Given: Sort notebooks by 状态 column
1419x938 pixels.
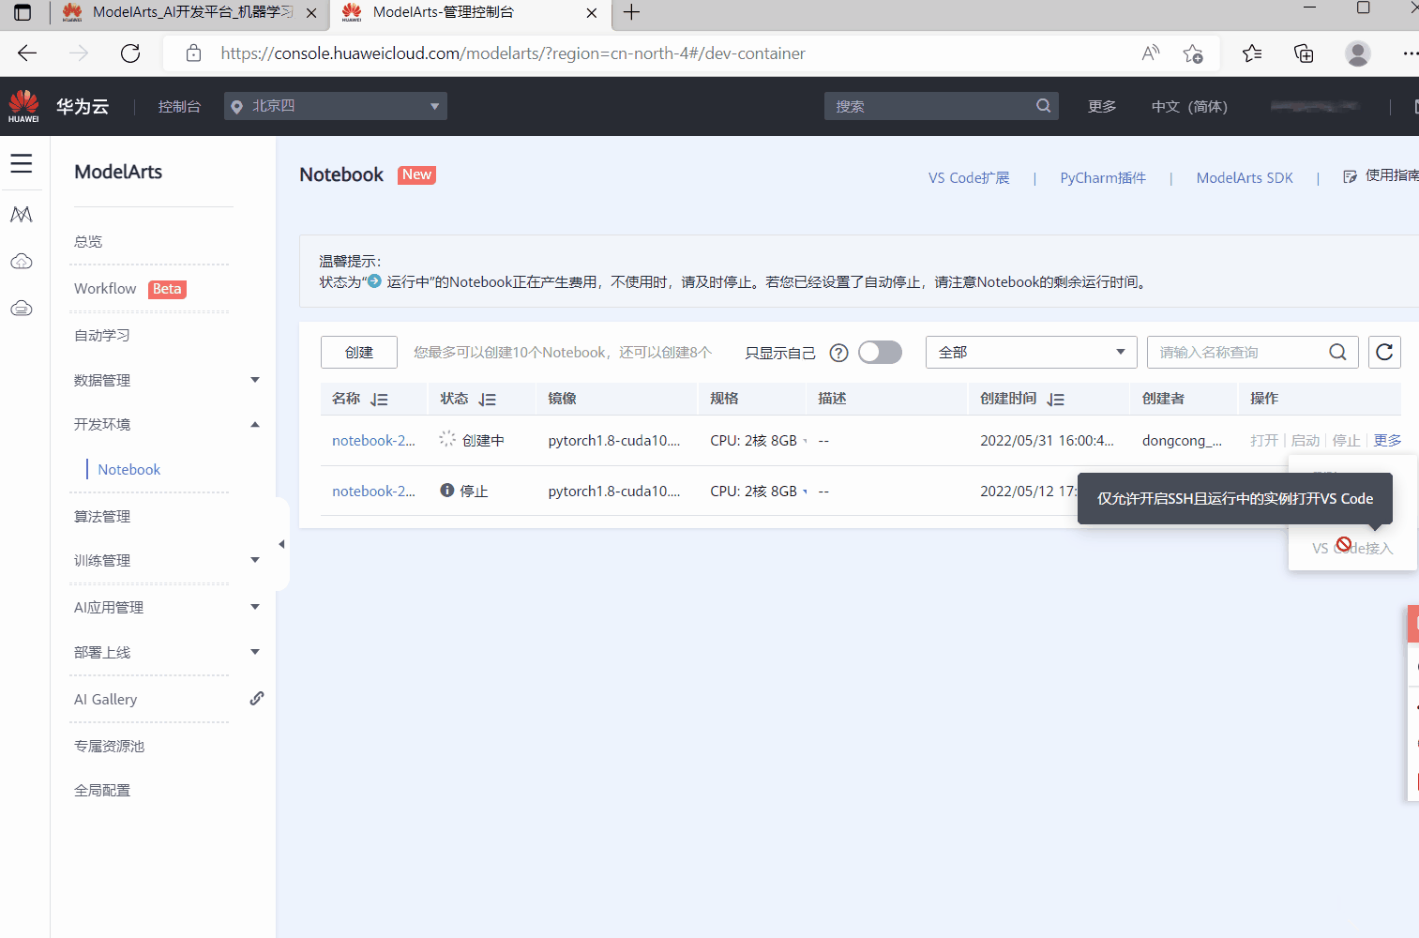Looking at the screenshot, I should (487, 400).
